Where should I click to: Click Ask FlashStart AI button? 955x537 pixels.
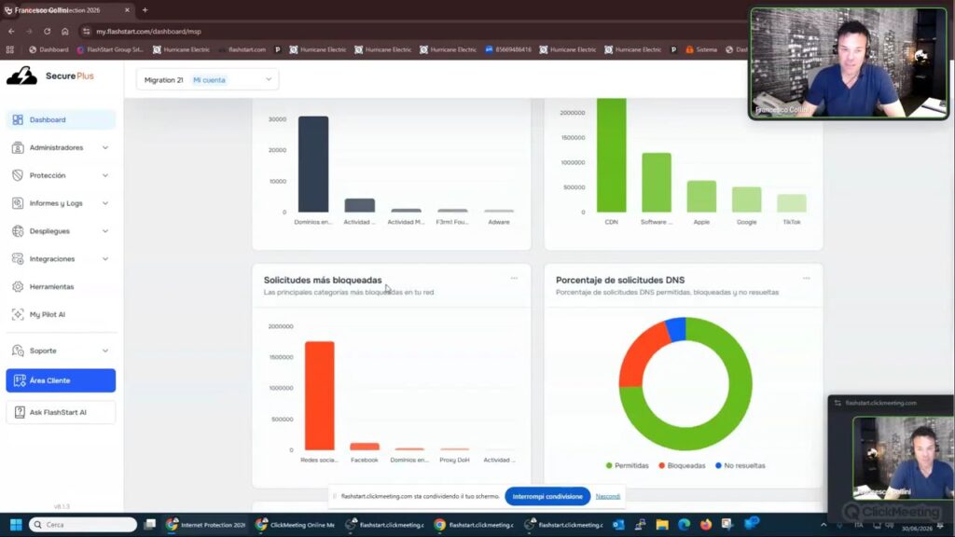coord(61,412)
